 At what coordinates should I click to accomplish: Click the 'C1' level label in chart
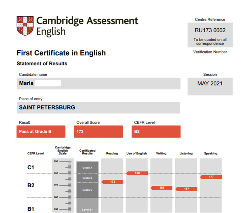click(x=31, y=167)
